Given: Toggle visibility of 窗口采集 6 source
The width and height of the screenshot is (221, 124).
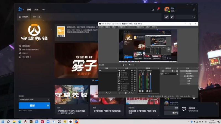Looking at the screenshot, I should [x=132, y=77].
